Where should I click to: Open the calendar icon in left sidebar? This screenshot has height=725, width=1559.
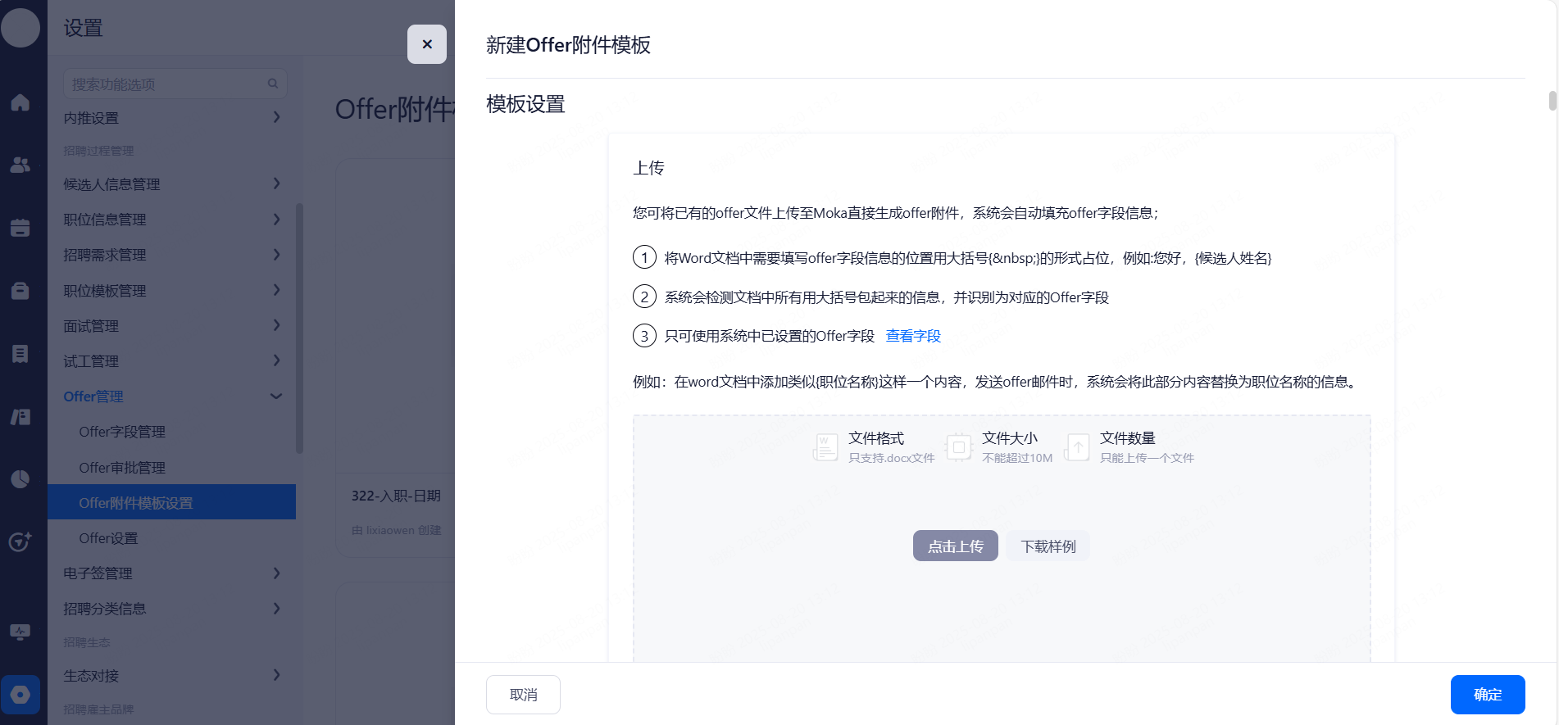click(x=20, y=228)
